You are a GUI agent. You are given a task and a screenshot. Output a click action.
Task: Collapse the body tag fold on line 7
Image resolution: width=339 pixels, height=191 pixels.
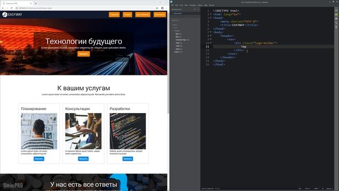211,32
